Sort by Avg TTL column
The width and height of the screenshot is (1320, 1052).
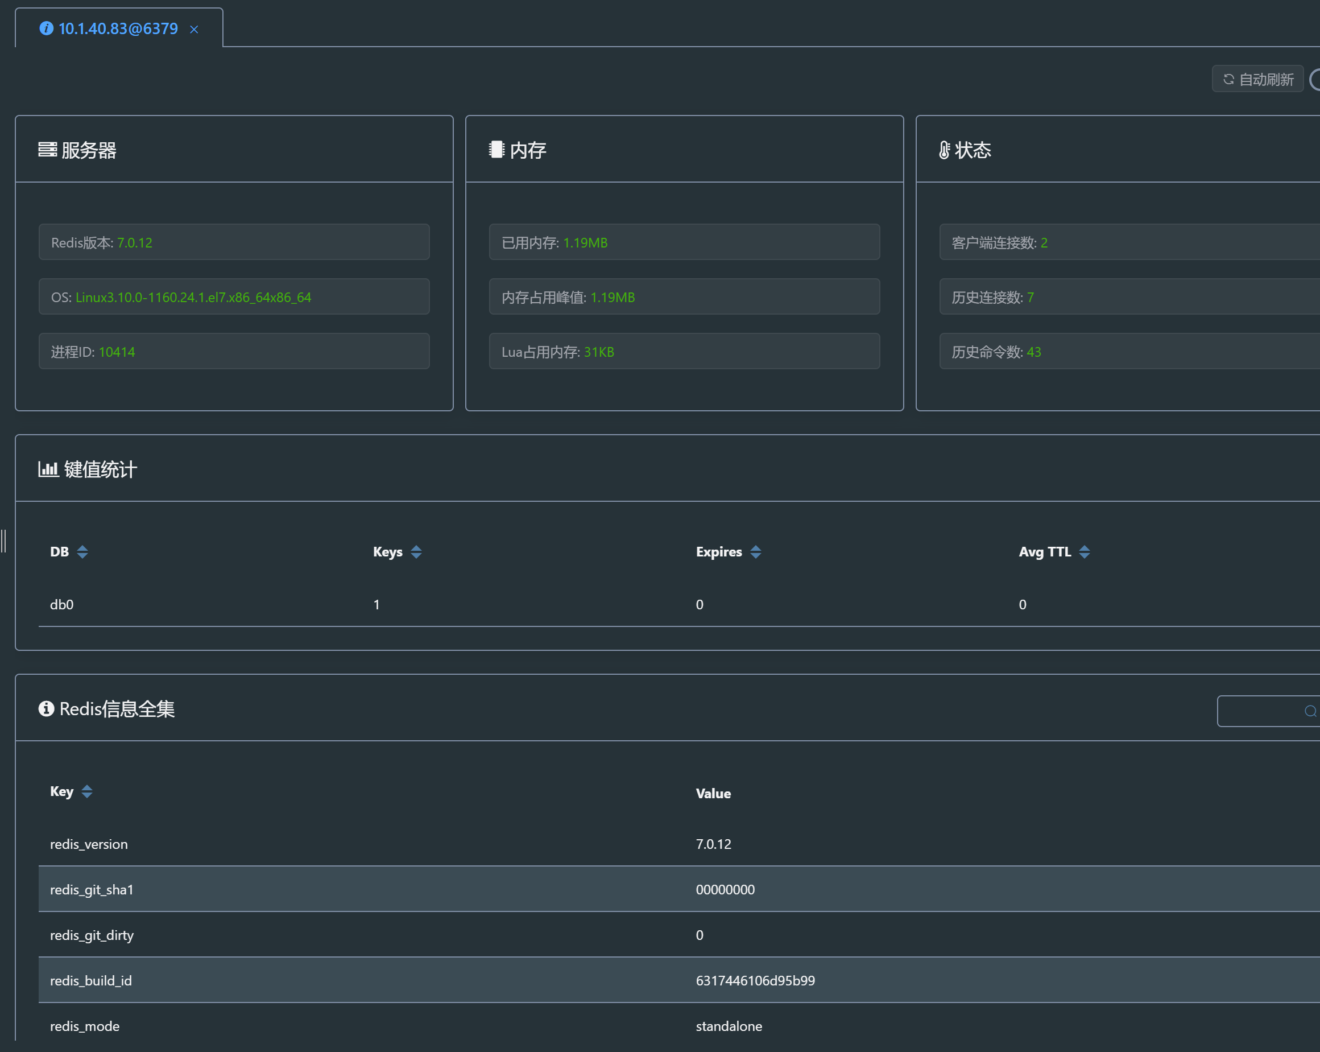[x=1085, y=552]
